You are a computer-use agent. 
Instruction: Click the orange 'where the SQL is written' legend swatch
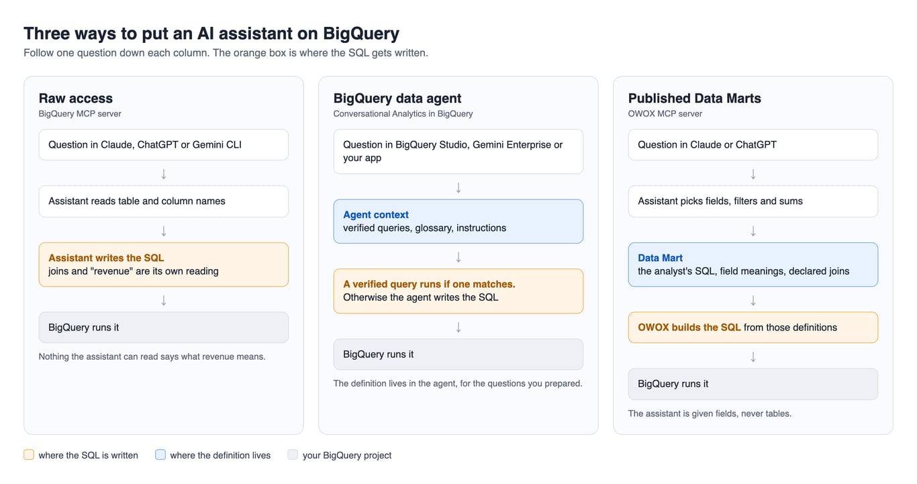[x=29, y=454]
